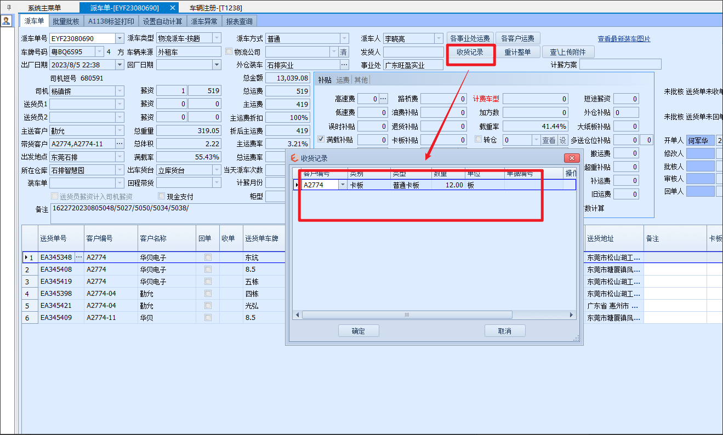Click the user profile icon in left sidebar
This screenshot has height=435, width=723.
coord(6,21)
